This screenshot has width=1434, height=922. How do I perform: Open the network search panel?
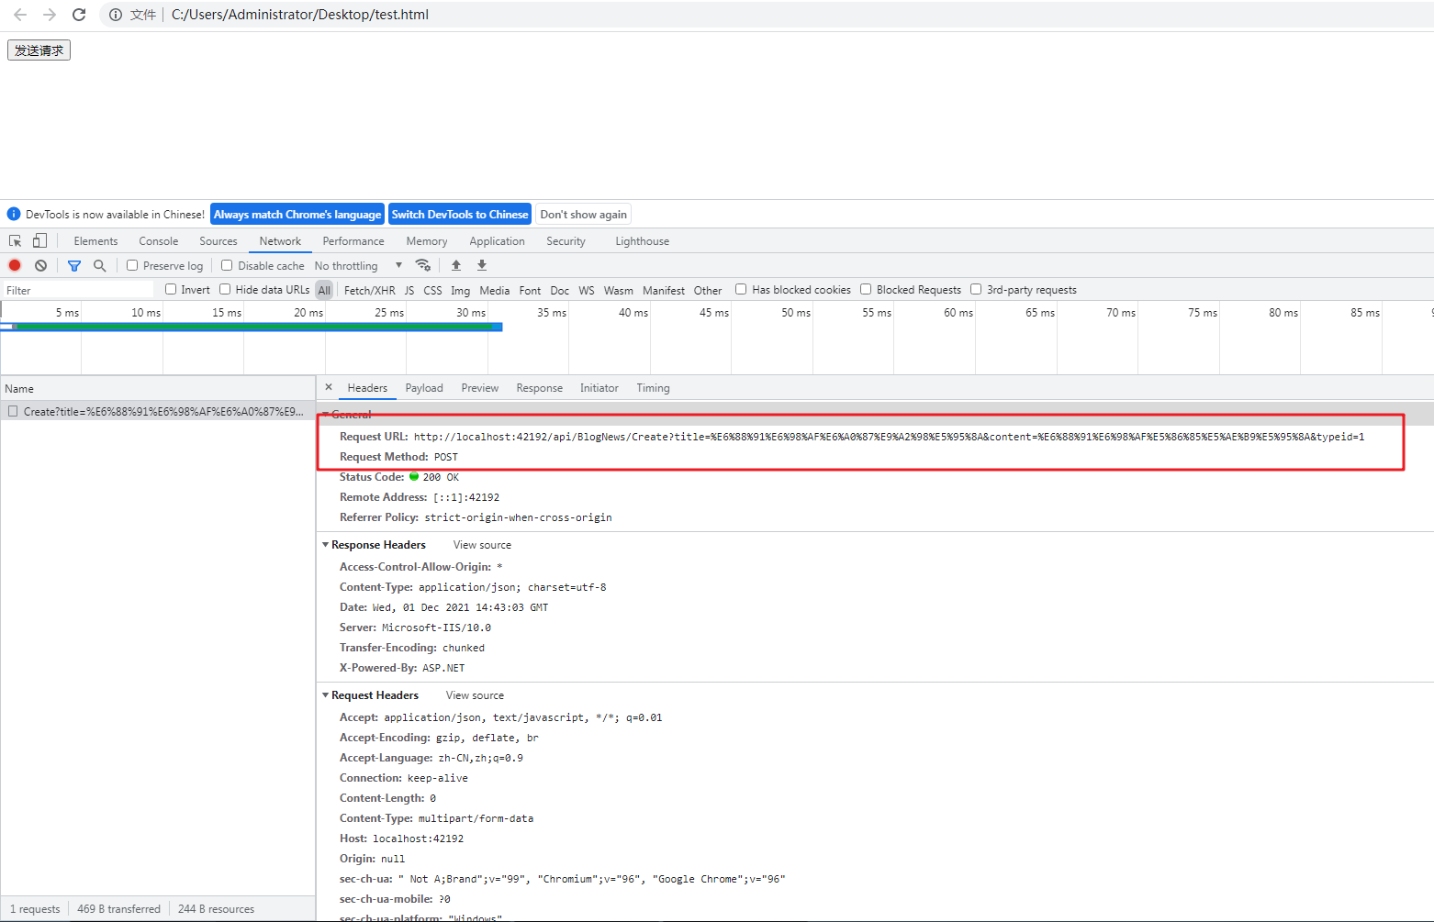[x=99, y=265]
